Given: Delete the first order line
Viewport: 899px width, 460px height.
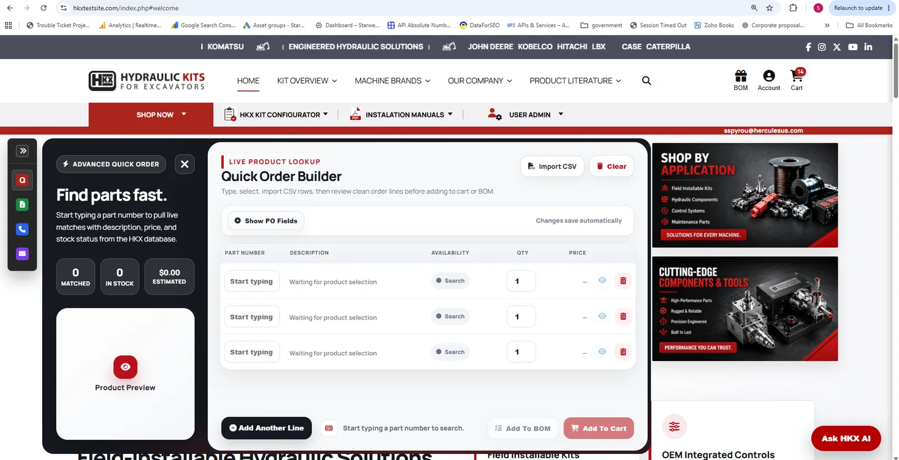Looking at the screenshot, I should click(623, 281).
